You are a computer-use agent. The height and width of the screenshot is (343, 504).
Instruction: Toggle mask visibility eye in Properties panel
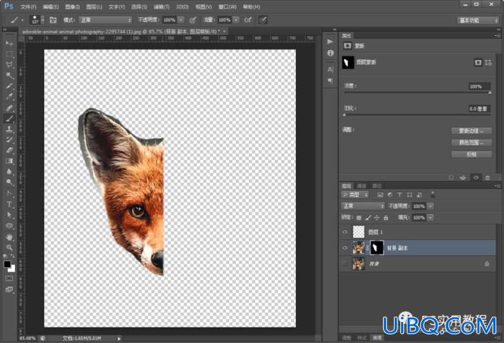475,178
